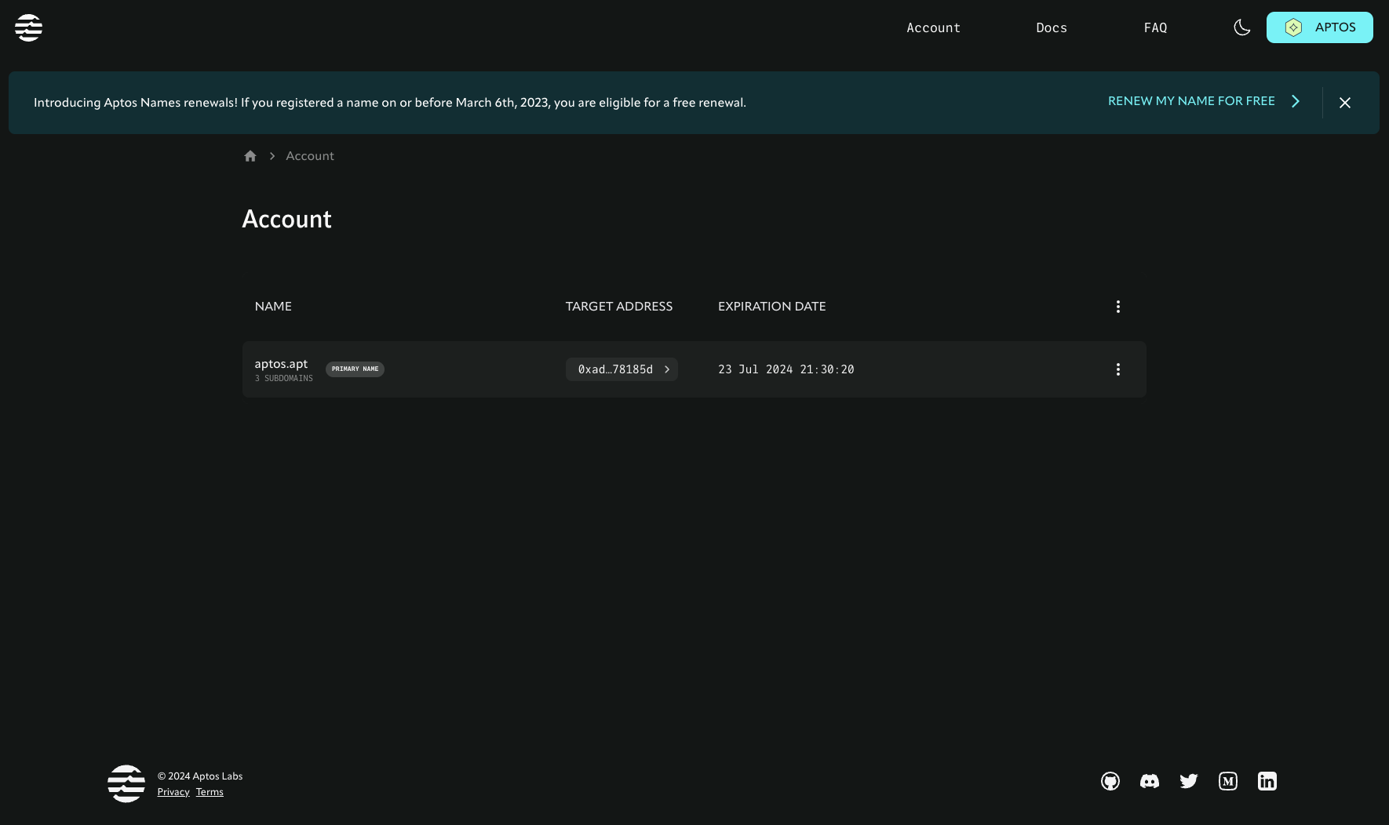Open the APTOS wallet button

pos(1319,27)
